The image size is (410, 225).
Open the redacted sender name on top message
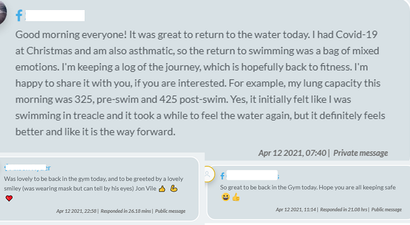click(55, 16)
